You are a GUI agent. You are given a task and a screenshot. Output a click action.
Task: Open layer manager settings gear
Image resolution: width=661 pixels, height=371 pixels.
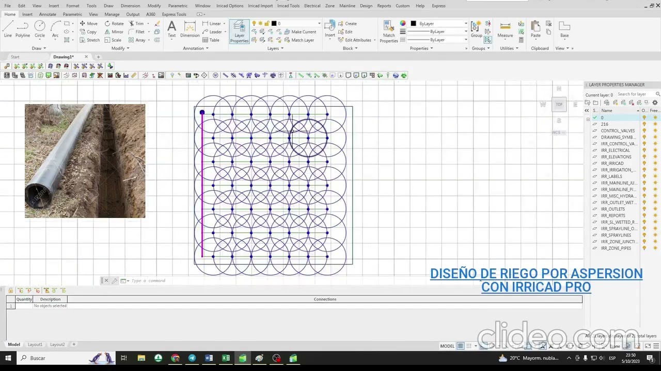[x=655, y=103]
